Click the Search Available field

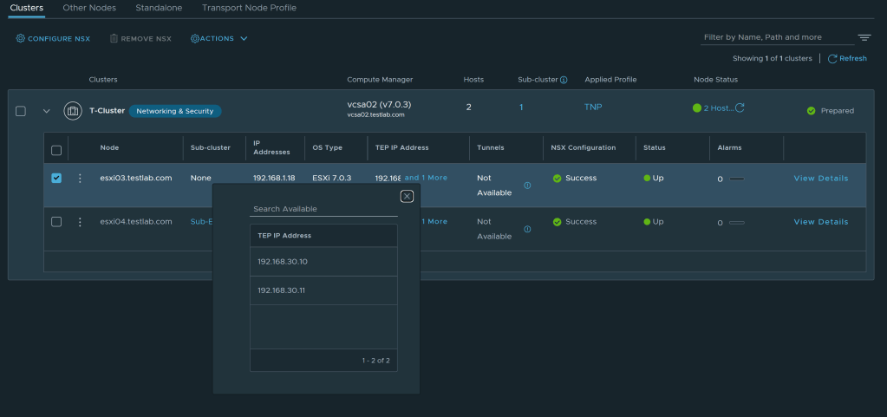coord(323,209)
